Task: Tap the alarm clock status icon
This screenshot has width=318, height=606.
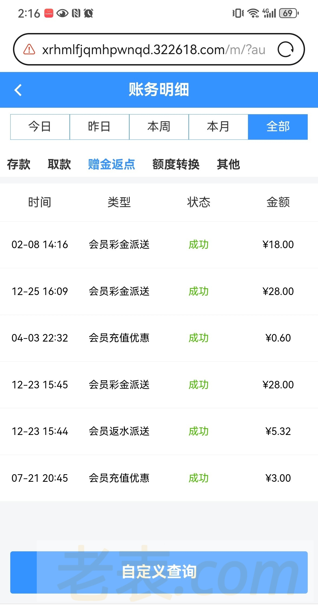Action: click(89, 13)
